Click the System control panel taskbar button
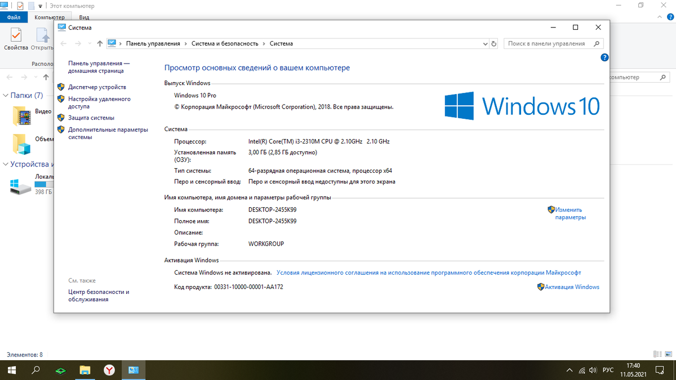676x380 pixels. [x=134, y=370]
